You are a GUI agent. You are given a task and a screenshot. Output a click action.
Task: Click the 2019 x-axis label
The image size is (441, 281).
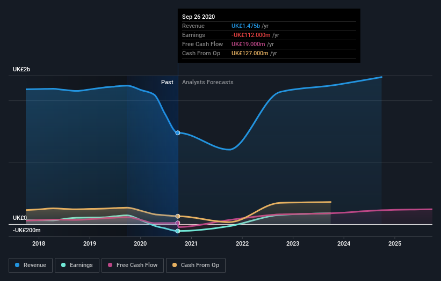click(90, 243)
